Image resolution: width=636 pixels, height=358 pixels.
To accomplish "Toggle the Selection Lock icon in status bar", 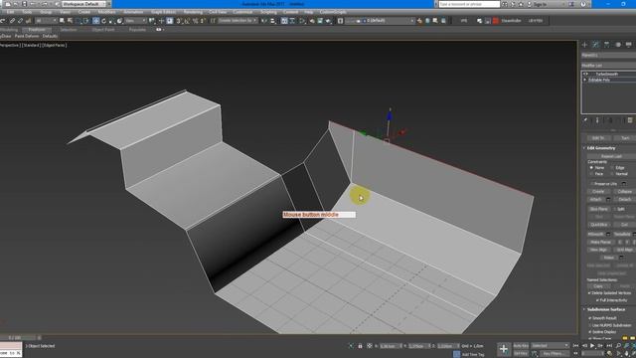I will [x=360, y=346].
